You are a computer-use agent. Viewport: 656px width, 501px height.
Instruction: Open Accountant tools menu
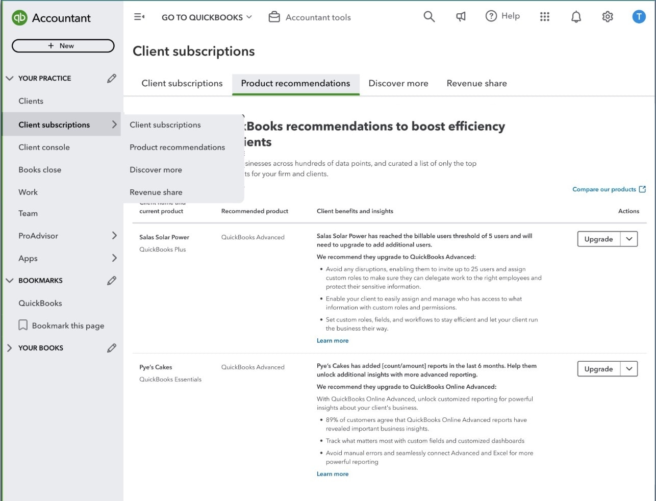point(310,17)
